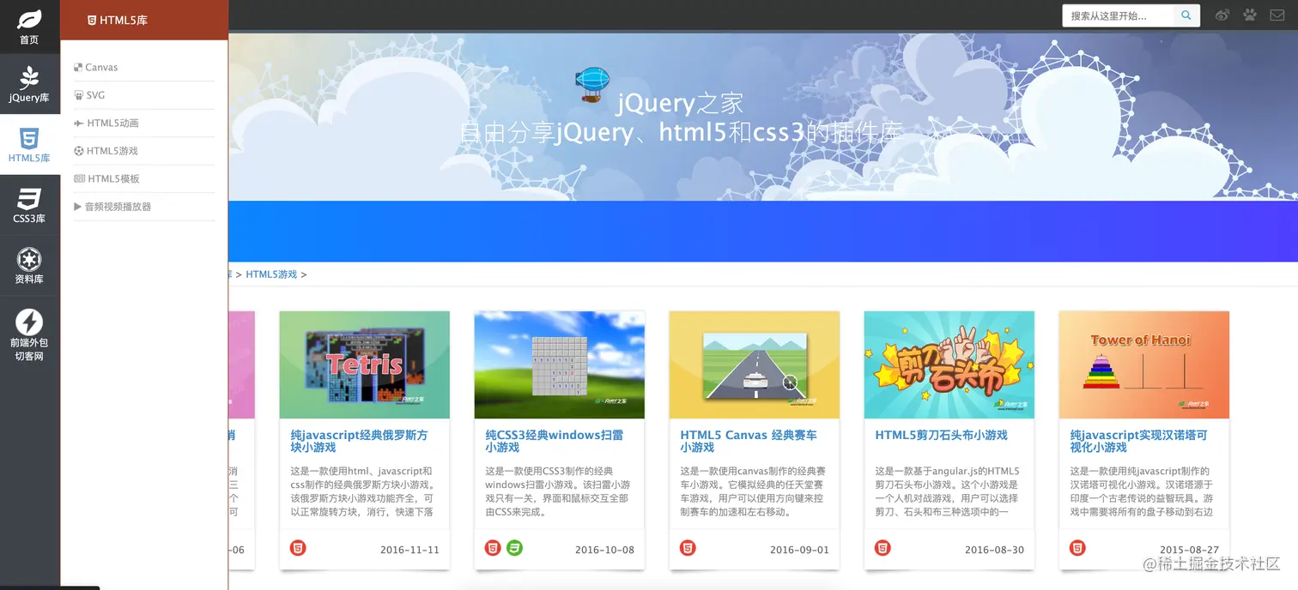1298x590 pixels.
Task: Open HTML5游戏 submenu item
Action: 144,151
